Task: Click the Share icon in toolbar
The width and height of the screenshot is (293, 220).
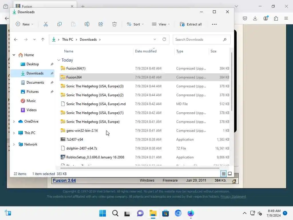Action: (101, 24)
